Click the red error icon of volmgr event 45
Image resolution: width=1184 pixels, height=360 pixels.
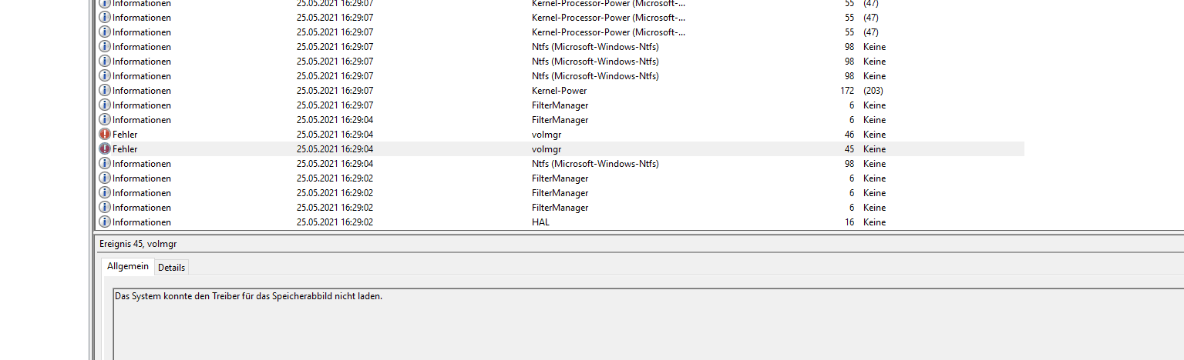pyautogui.click(x=105, y=149)
